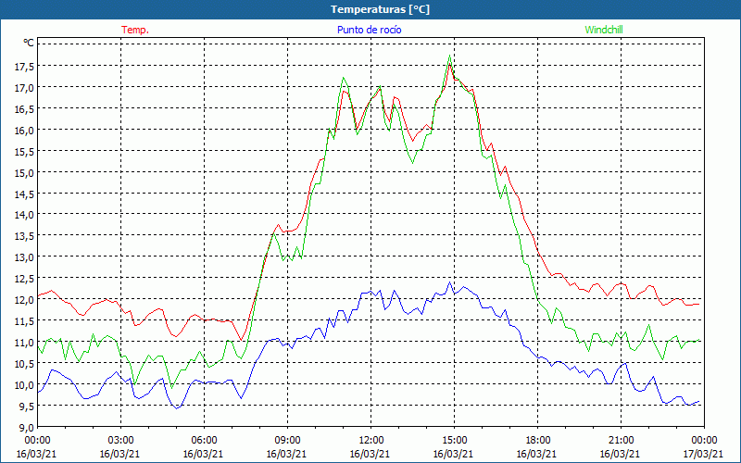Click the 12,0 y-axis value
The width and height of the screenshot is (741, 463).
(25, 300)
